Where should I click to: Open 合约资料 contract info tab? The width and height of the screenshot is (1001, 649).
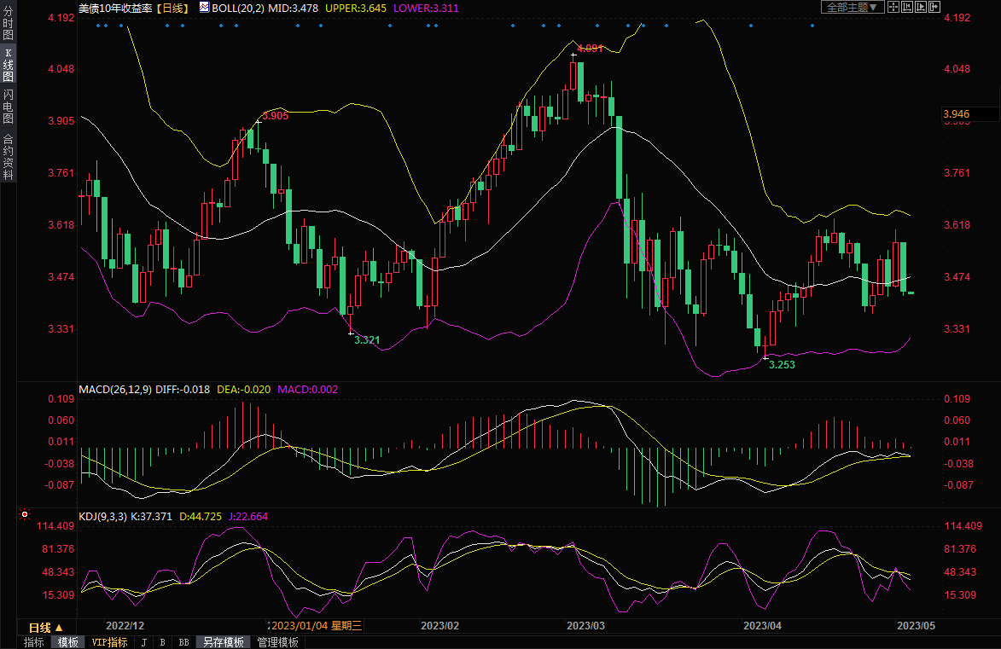pos(8,157)
